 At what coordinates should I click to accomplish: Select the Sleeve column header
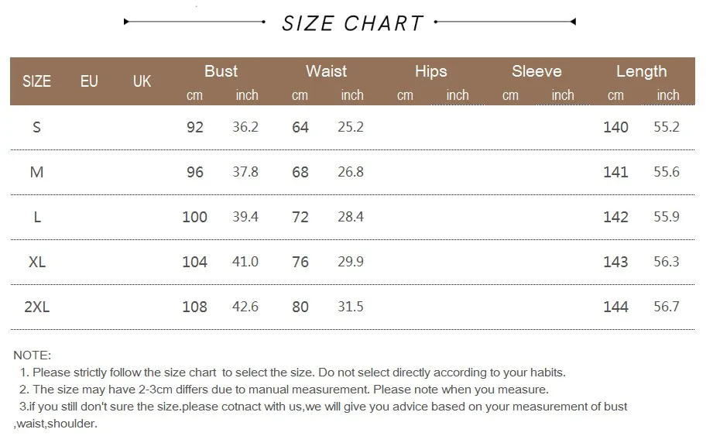coord(536,71)
